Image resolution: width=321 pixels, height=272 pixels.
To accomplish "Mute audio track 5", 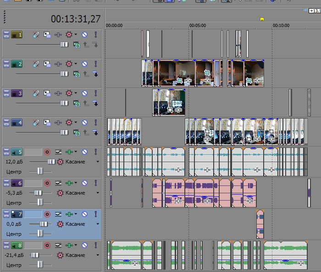I will [x=84, y=152].
